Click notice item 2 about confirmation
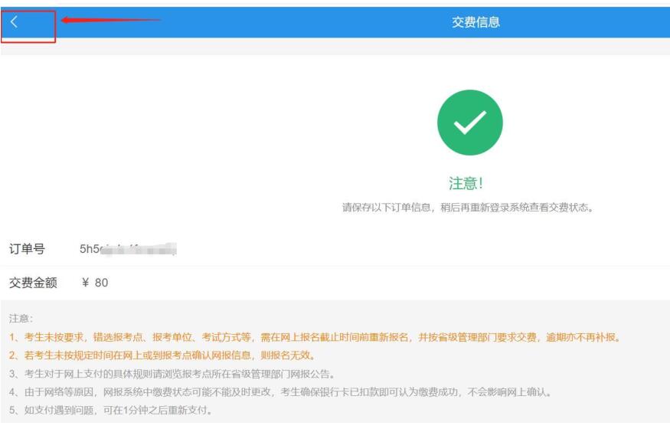Viewport: 670px width, 429px height. pyautogui.click(x=163, y=355)
